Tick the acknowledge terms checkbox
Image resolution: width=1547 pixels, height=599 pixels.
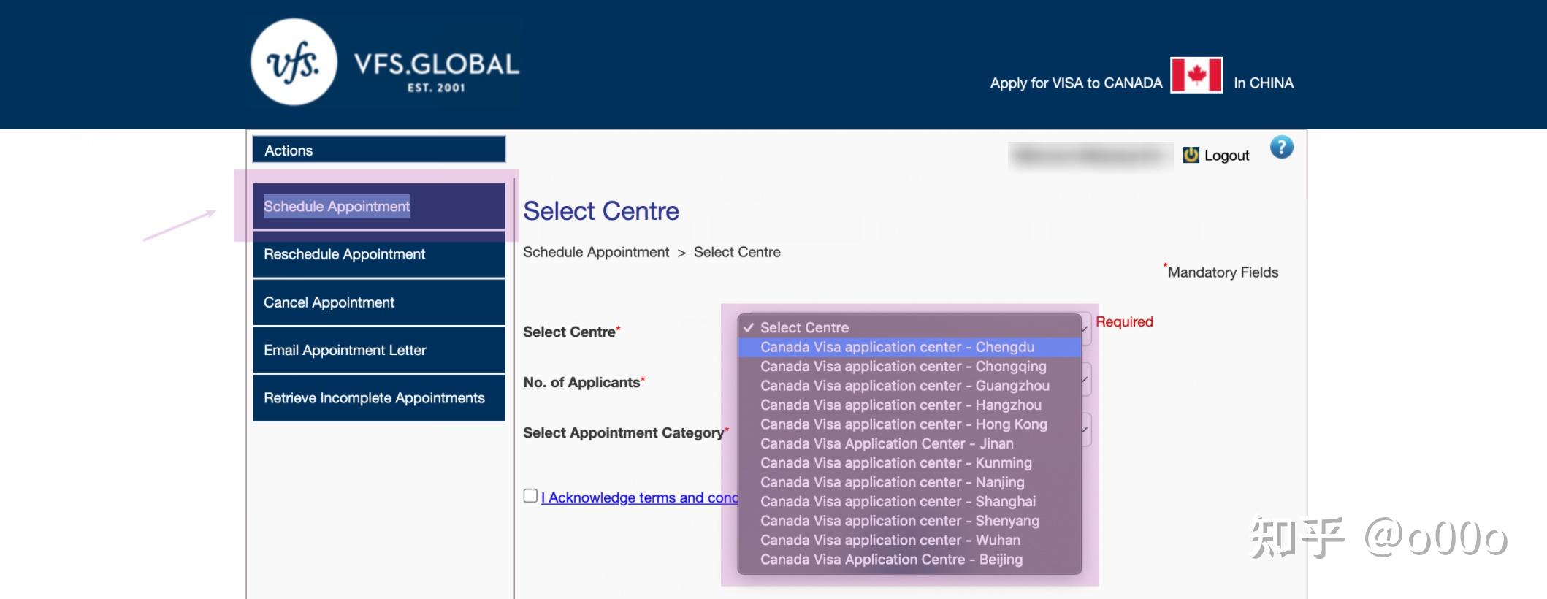point(530,496)
